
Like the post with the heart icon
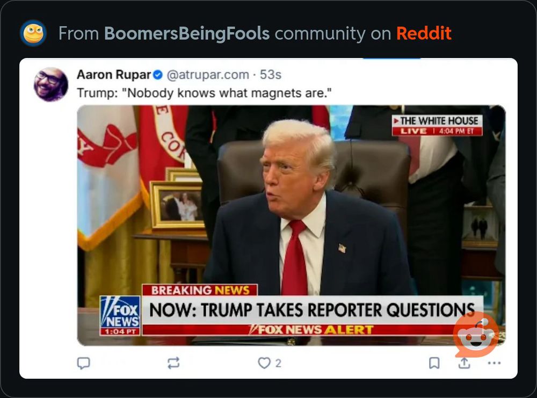click(x=264, y=363)
